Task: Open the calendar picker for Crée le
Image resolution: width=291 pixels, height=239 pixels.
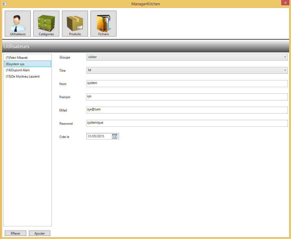Action: (114, 136)
